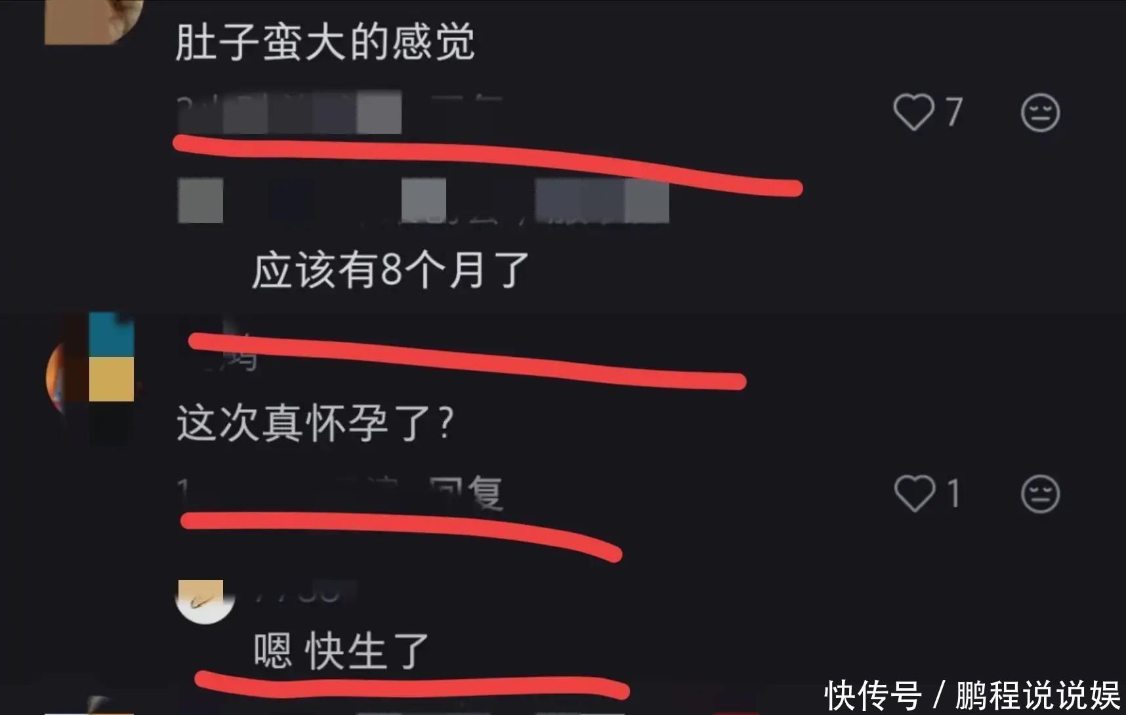
Task: Click '快传号 / 鹏程说说娱' watermark
Action: [972, 696]
